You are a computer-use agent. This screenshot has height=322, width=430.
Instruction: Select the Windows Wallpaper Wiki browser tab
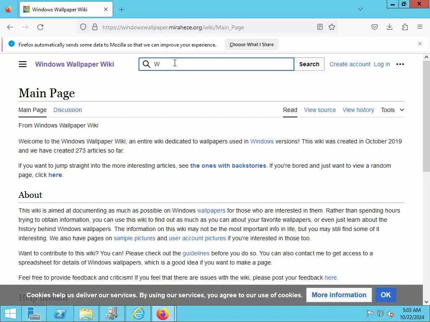(x=66, y=9)
